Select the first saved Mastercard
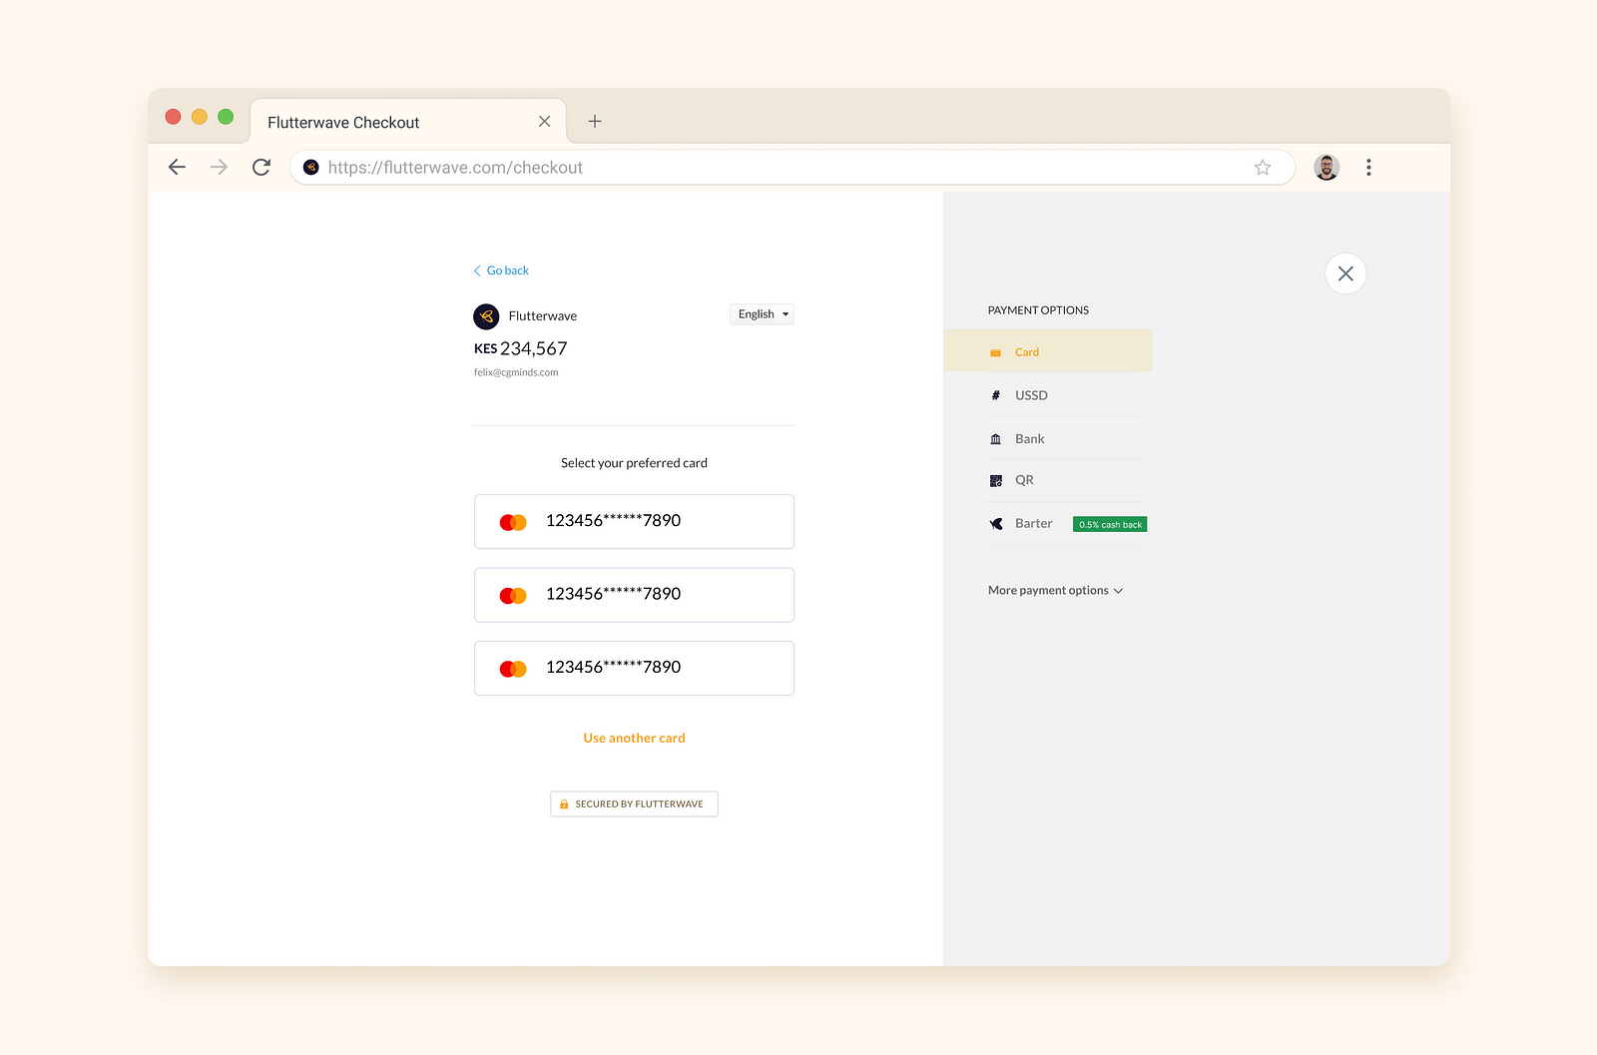1597x1055 pixels. [634, 522]
